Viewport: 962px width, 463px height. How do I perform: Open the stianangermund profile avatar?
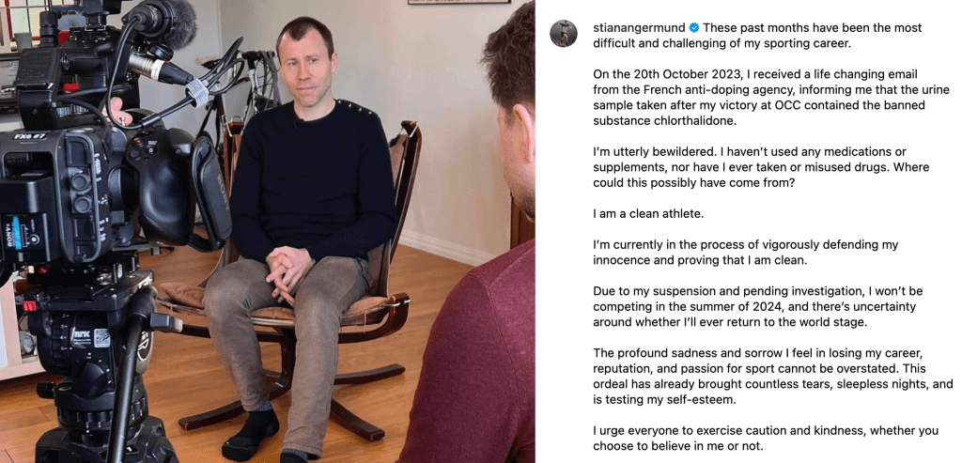(564, 33)
